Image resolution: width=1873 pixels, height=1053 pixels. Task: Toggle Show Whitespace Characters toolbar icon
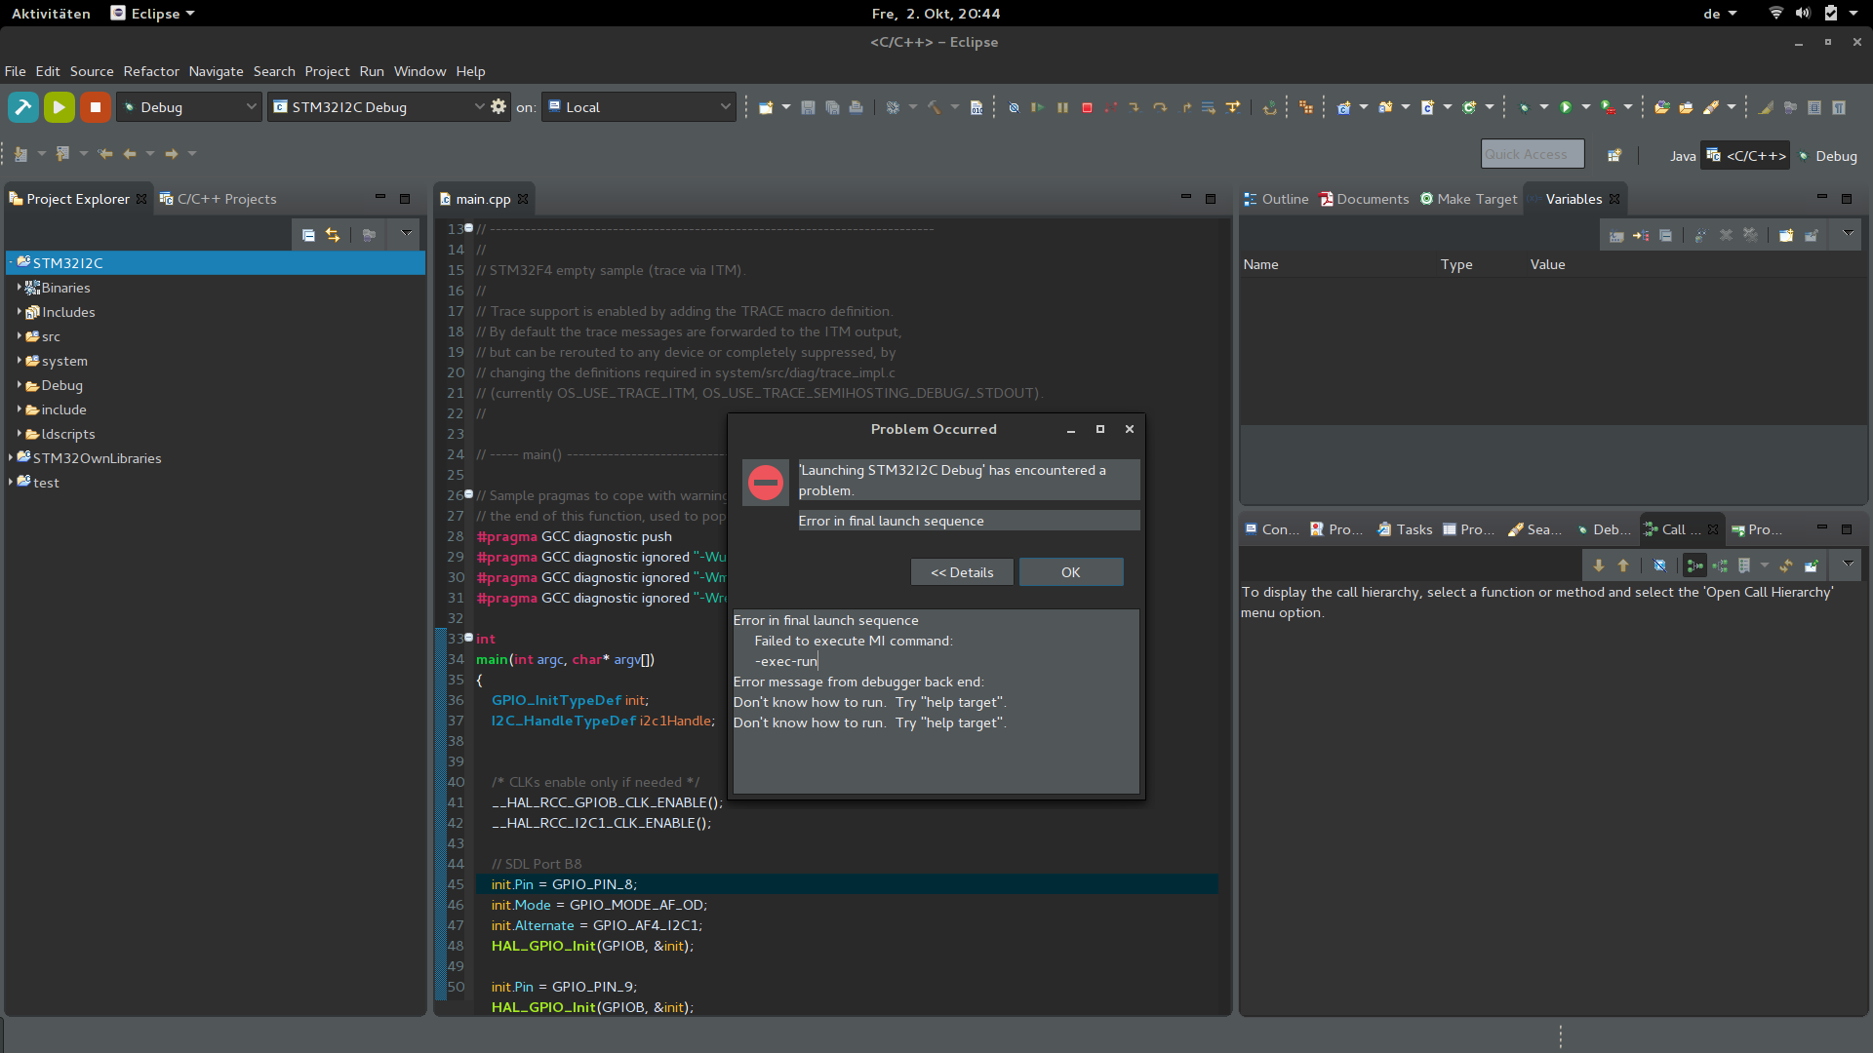click(x=1839, y=107)
